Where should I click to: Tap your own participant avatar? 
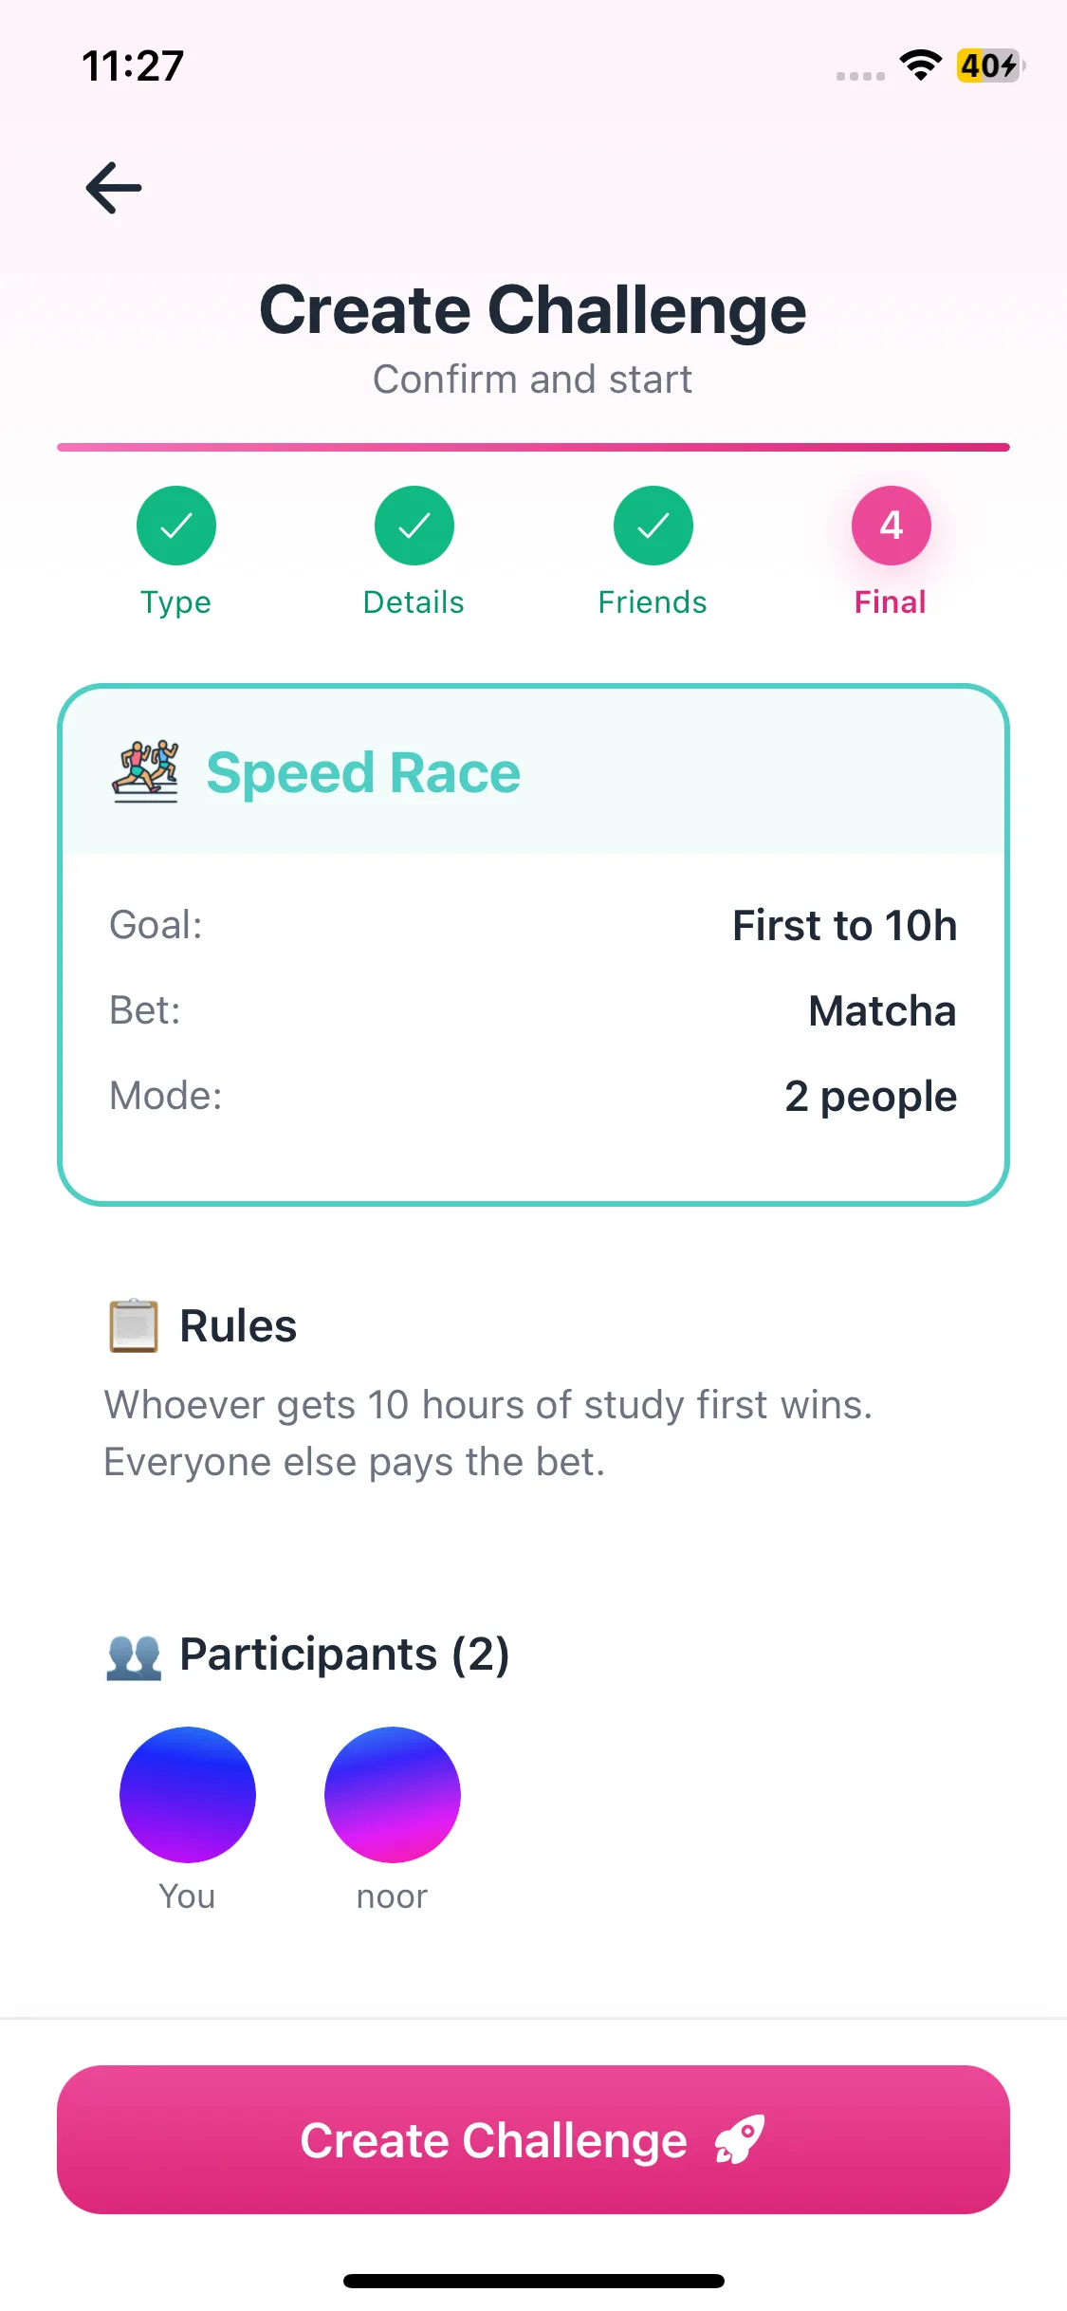pyautogui.click(x=188, y=1794)
